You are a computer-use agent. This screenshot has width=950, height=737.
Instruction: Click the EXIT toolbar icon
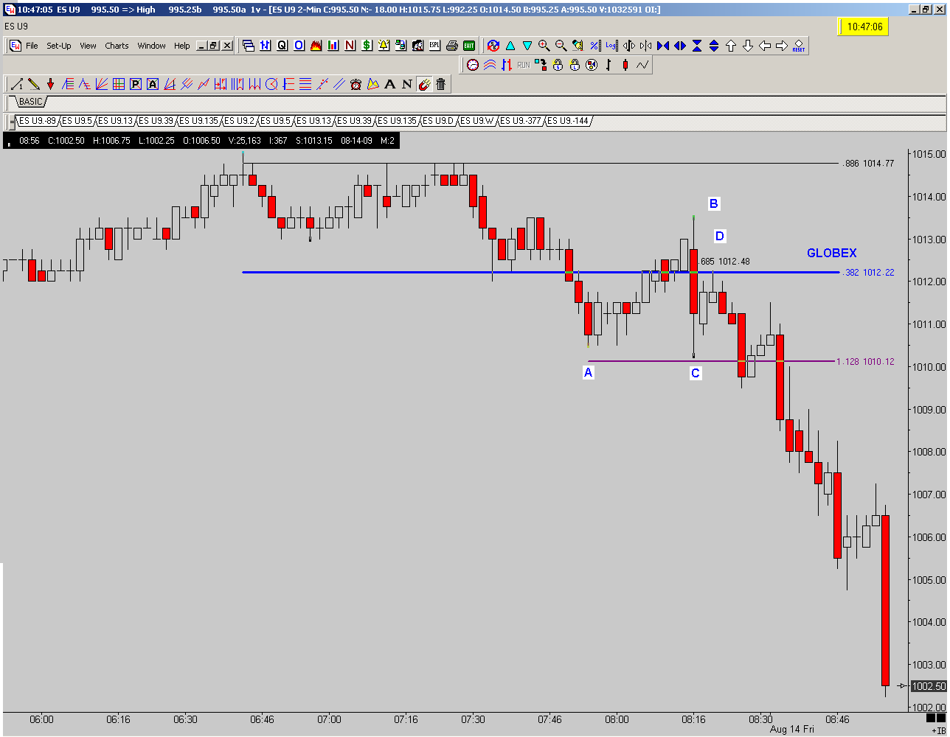[469, 46]
